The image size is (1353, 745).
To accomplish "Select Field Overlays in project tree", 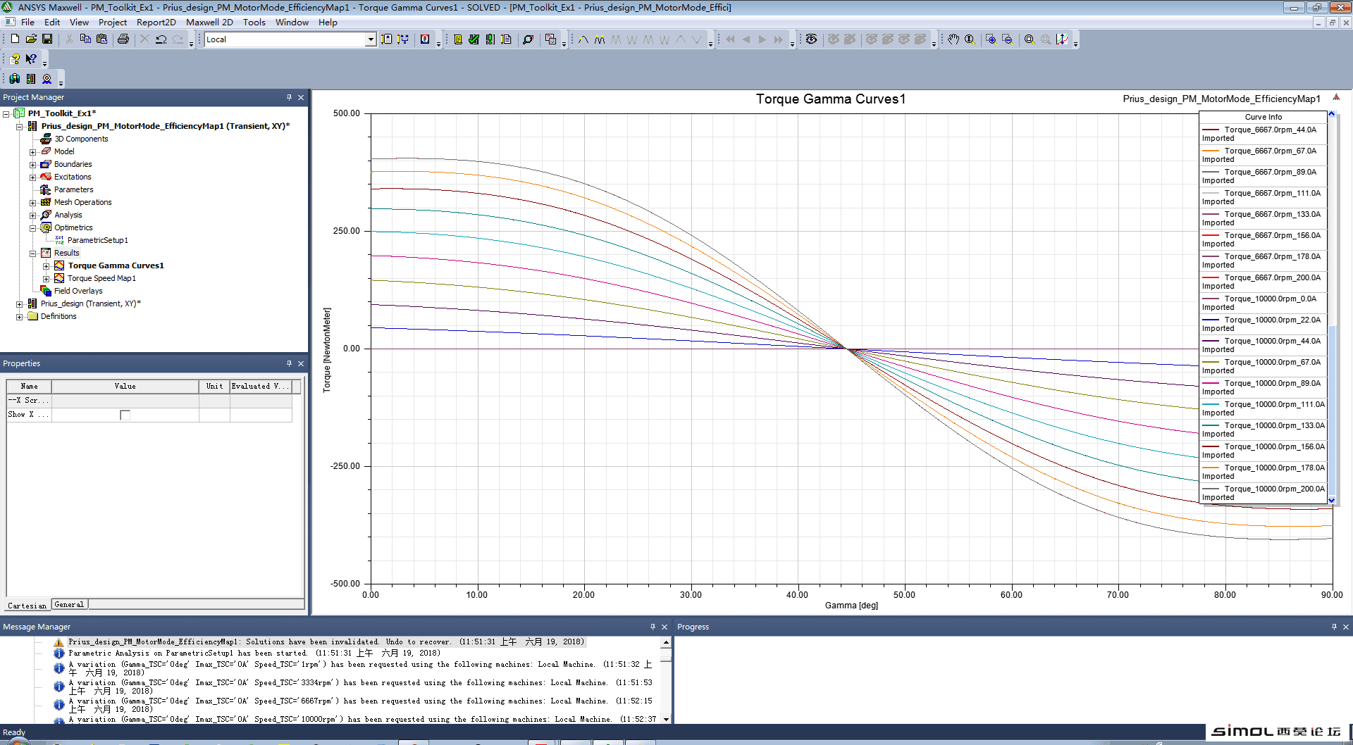I will (x=78, y=291).
